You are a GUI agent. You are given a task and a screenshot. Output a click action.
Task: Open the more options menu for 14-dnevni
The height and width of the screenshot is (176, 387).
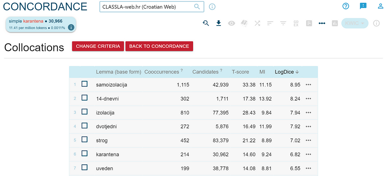coord(308,99)
